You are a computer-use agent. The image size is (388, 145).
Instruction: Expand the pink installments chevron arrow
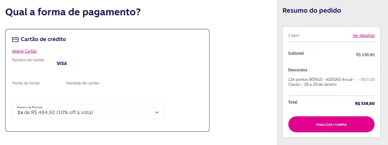157,112
